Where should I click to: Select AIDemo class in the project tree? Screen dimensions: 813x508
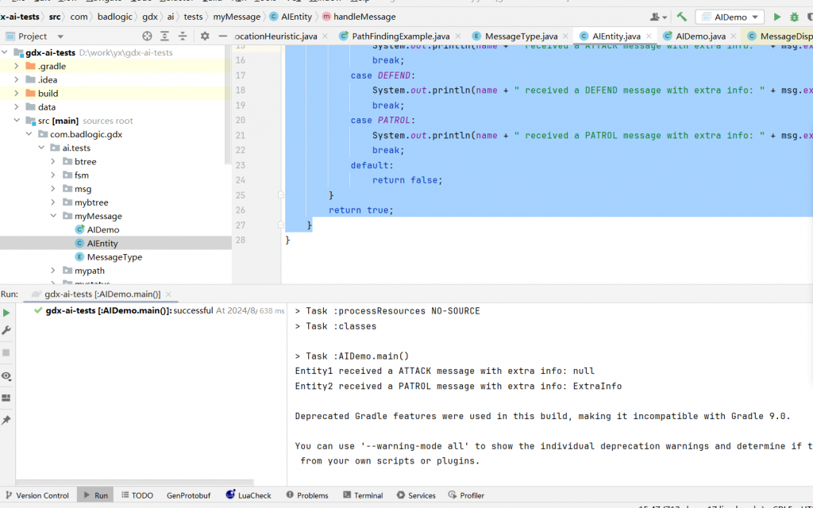[x=102, y=229]
